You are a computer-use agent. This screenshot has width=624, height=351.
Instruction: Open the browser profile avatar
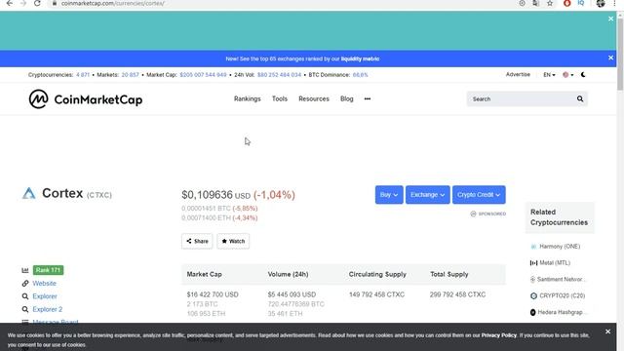tap(601, 3)
